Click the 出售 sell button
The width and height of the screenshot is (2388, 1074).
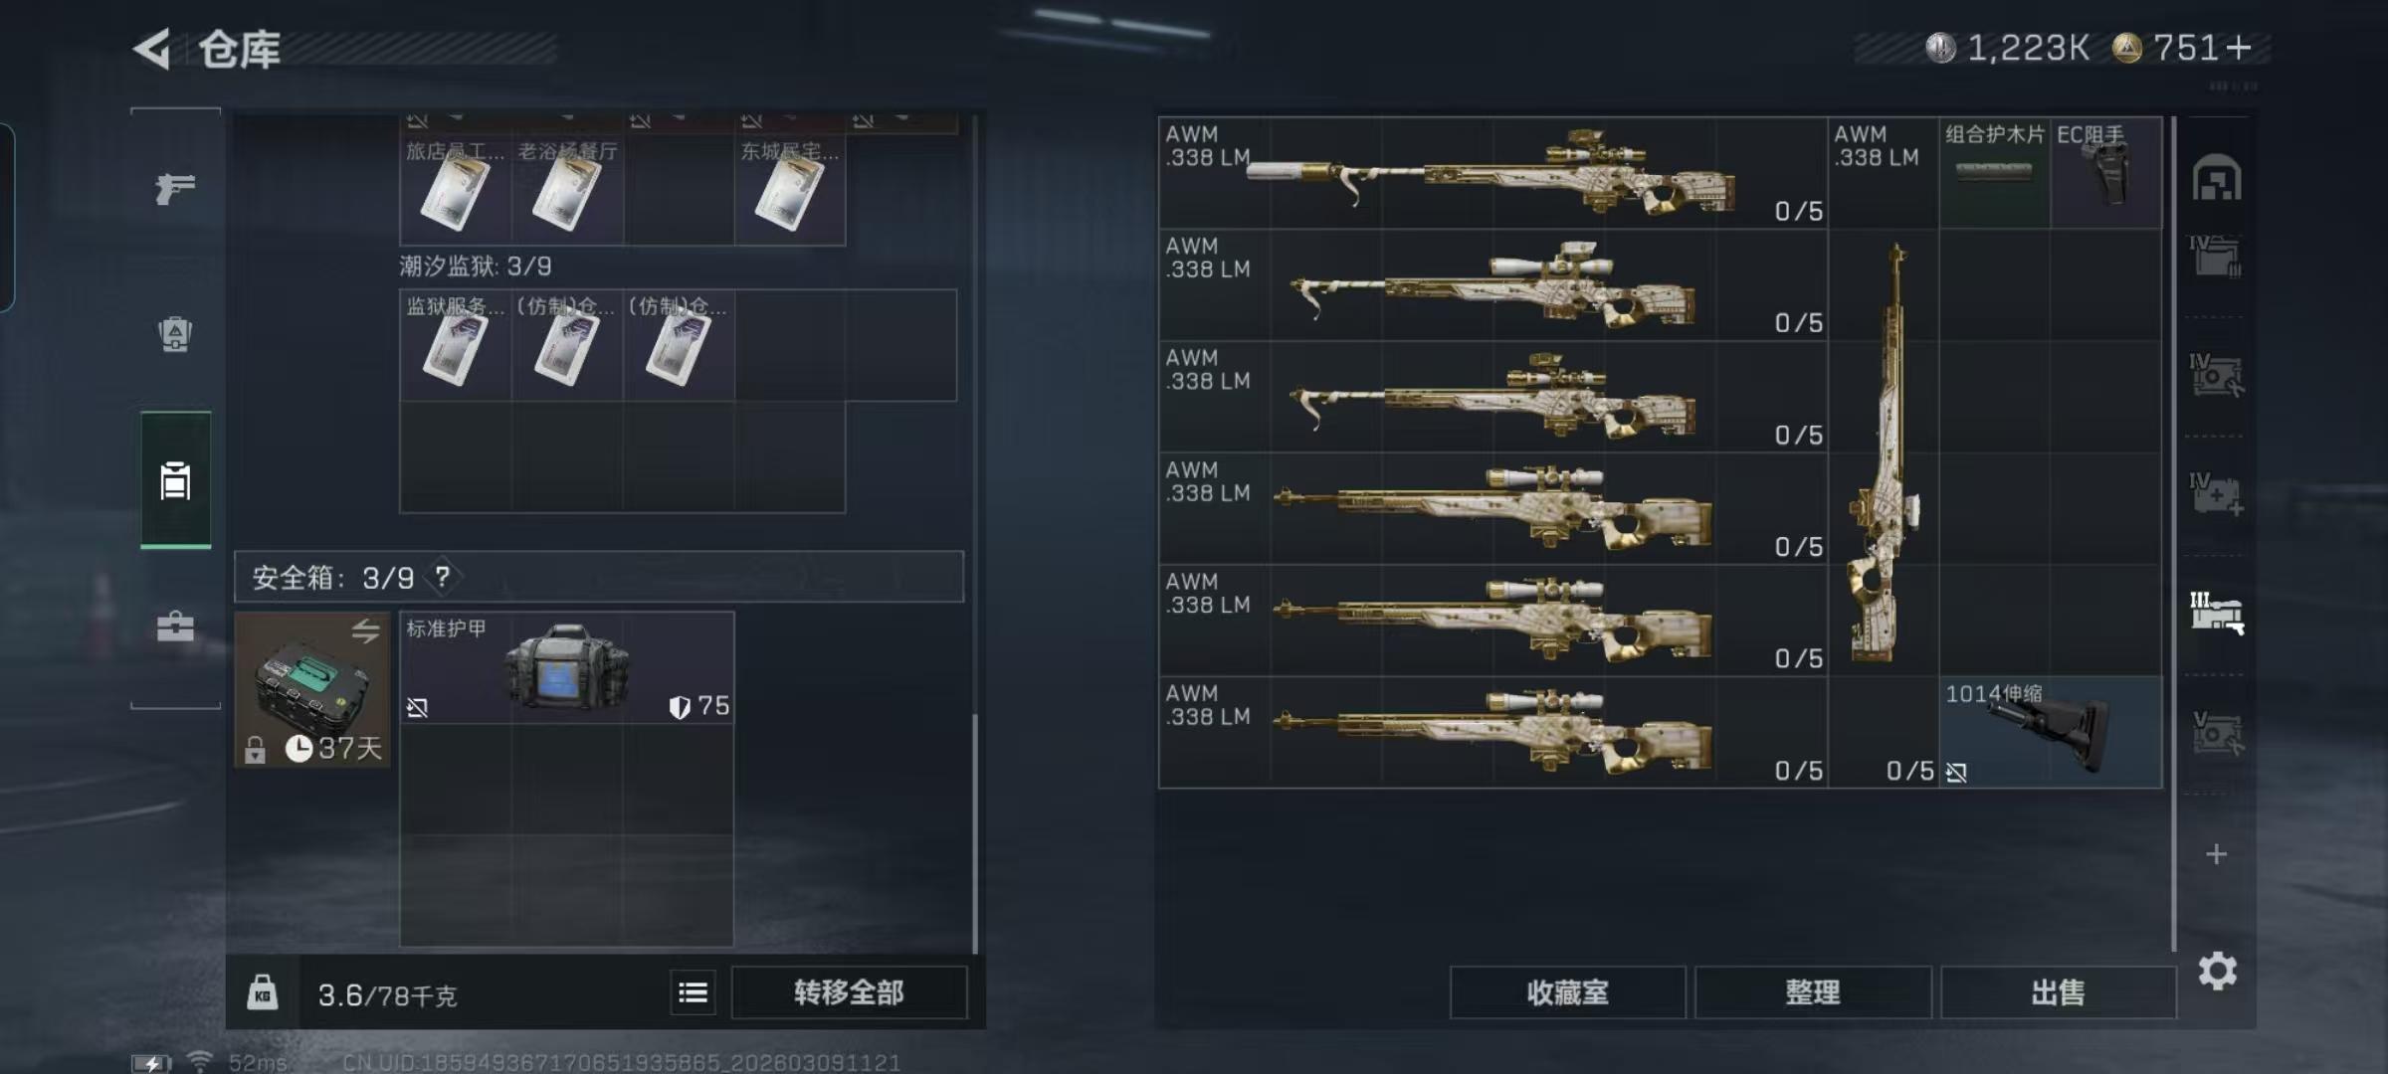coord(2058,992)
